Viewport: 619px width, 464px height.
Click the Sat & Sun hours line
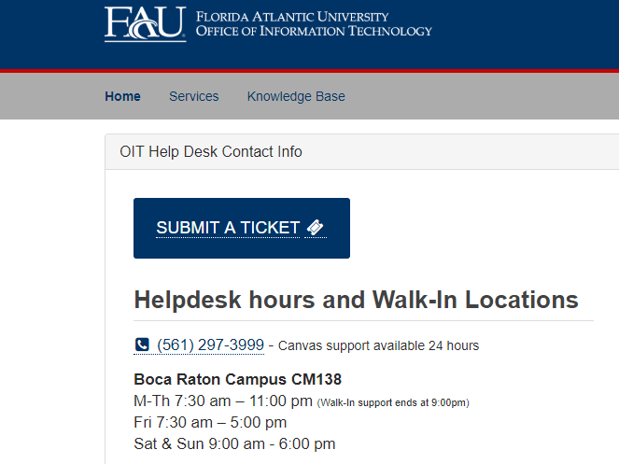234,443
